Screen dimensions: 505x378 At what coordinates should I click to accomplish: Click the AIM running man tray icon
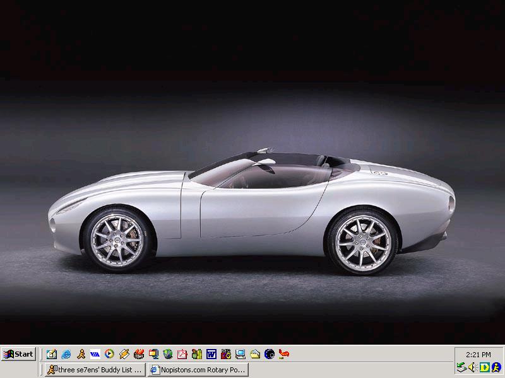[496, 368]
